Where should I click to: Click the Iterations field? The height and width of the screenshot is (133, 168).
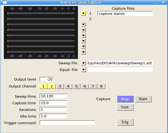pos(53,110)
